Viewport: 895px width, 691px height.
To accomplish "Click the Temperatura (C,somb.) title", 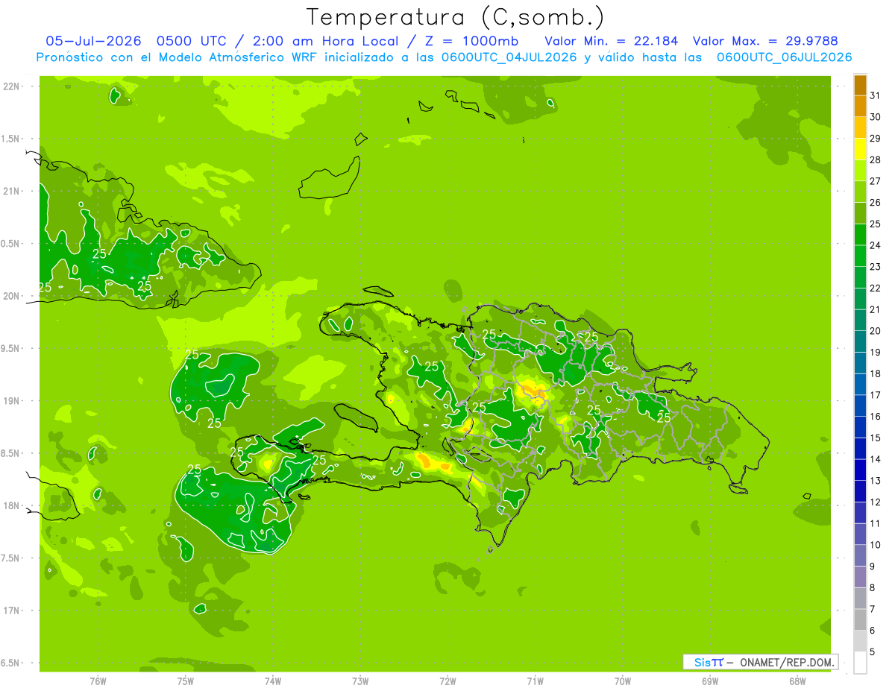I will click(456, 16).
